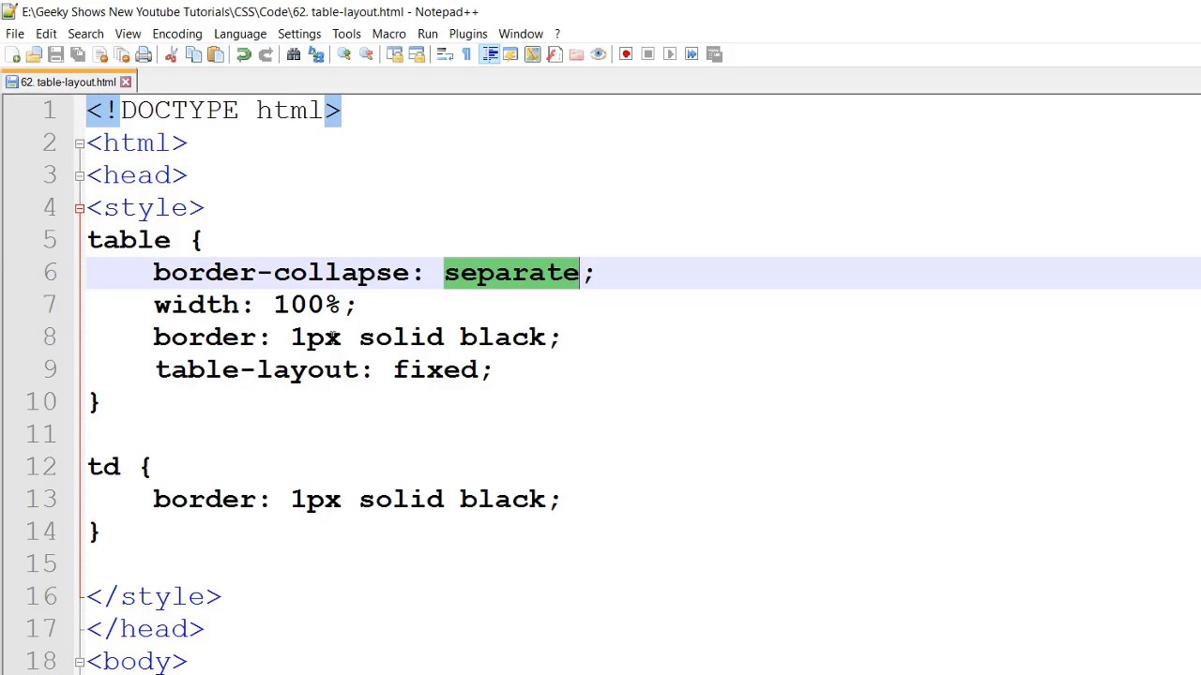Collapse the <style> fold marker on line 4
Viewport: 1201px width, 675px height.
pos(80,208)
